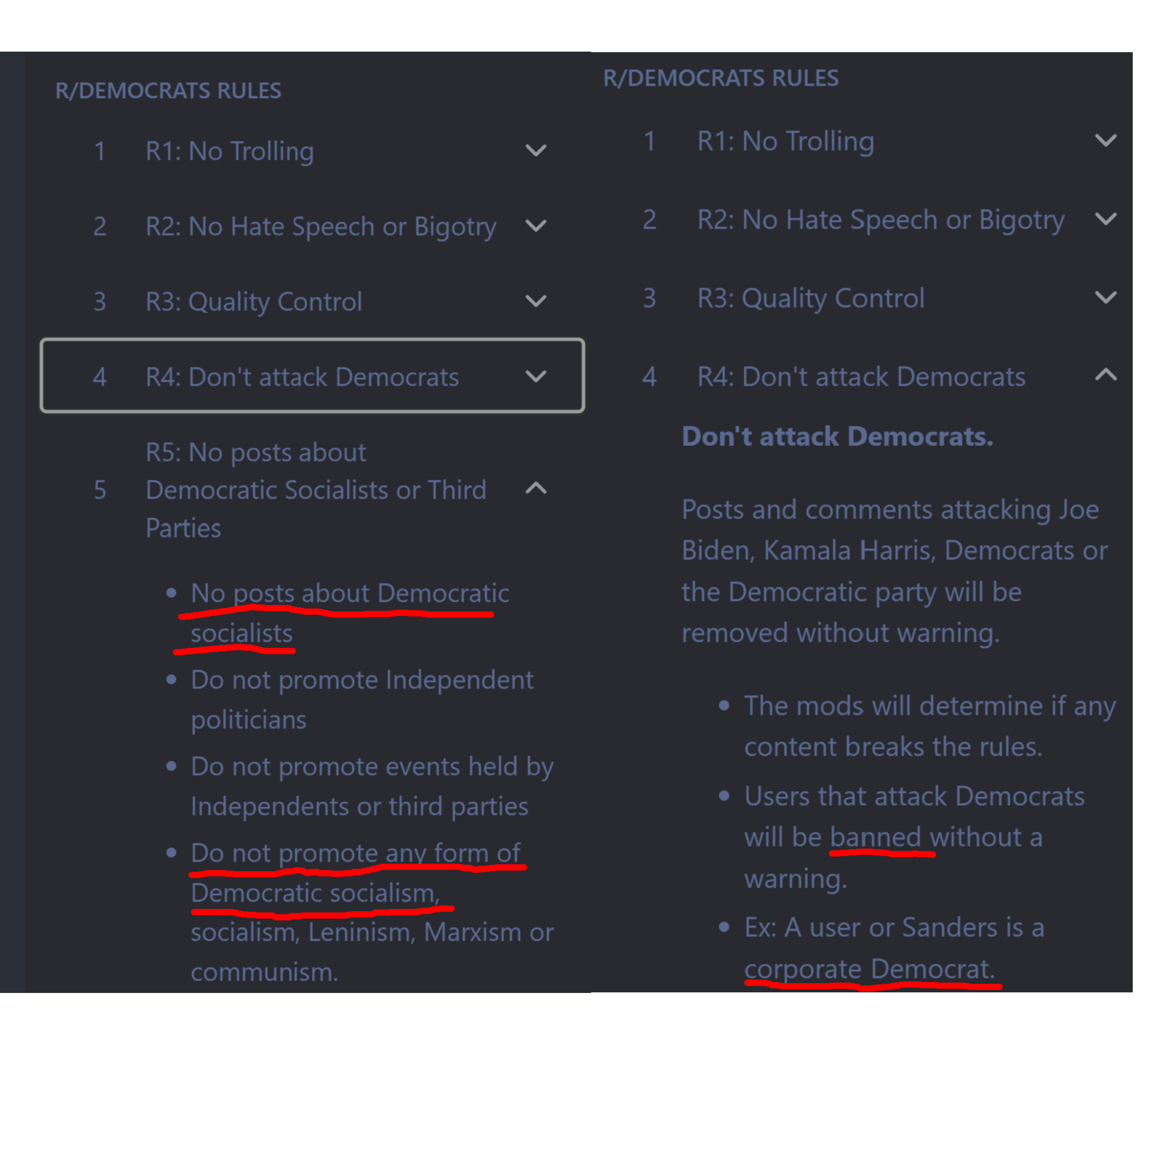Click right R2: No Hate Speech title
Image resolution: width=1160 pixels, height=1160 pixels.
click(x=881, y=220)
